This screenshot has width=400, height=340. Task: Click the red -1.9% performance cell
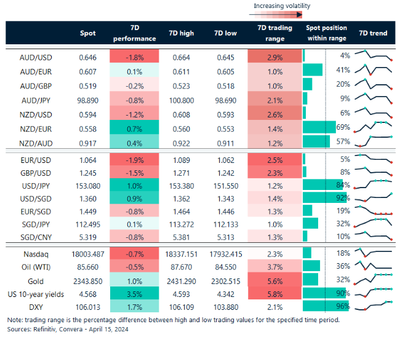click(134, 159)
